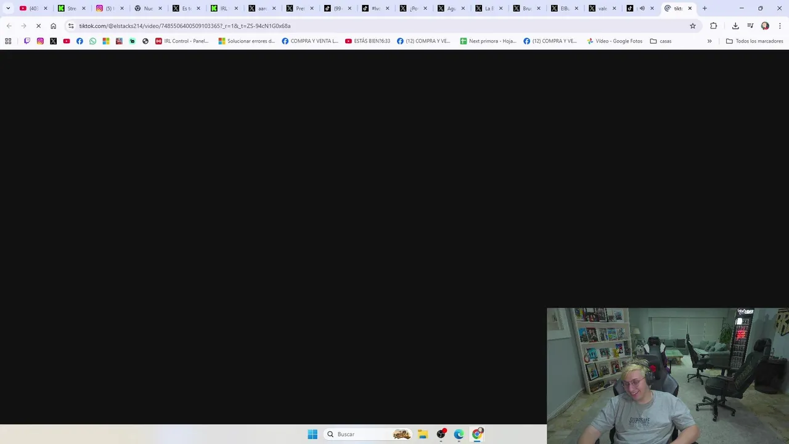
Task: Open the YouTube bookmark icon
Action: click(67, 41)
